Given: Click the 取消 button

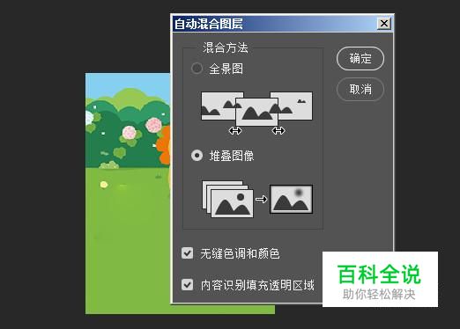Looking at the screenshot, I should (x=360, y=89).
